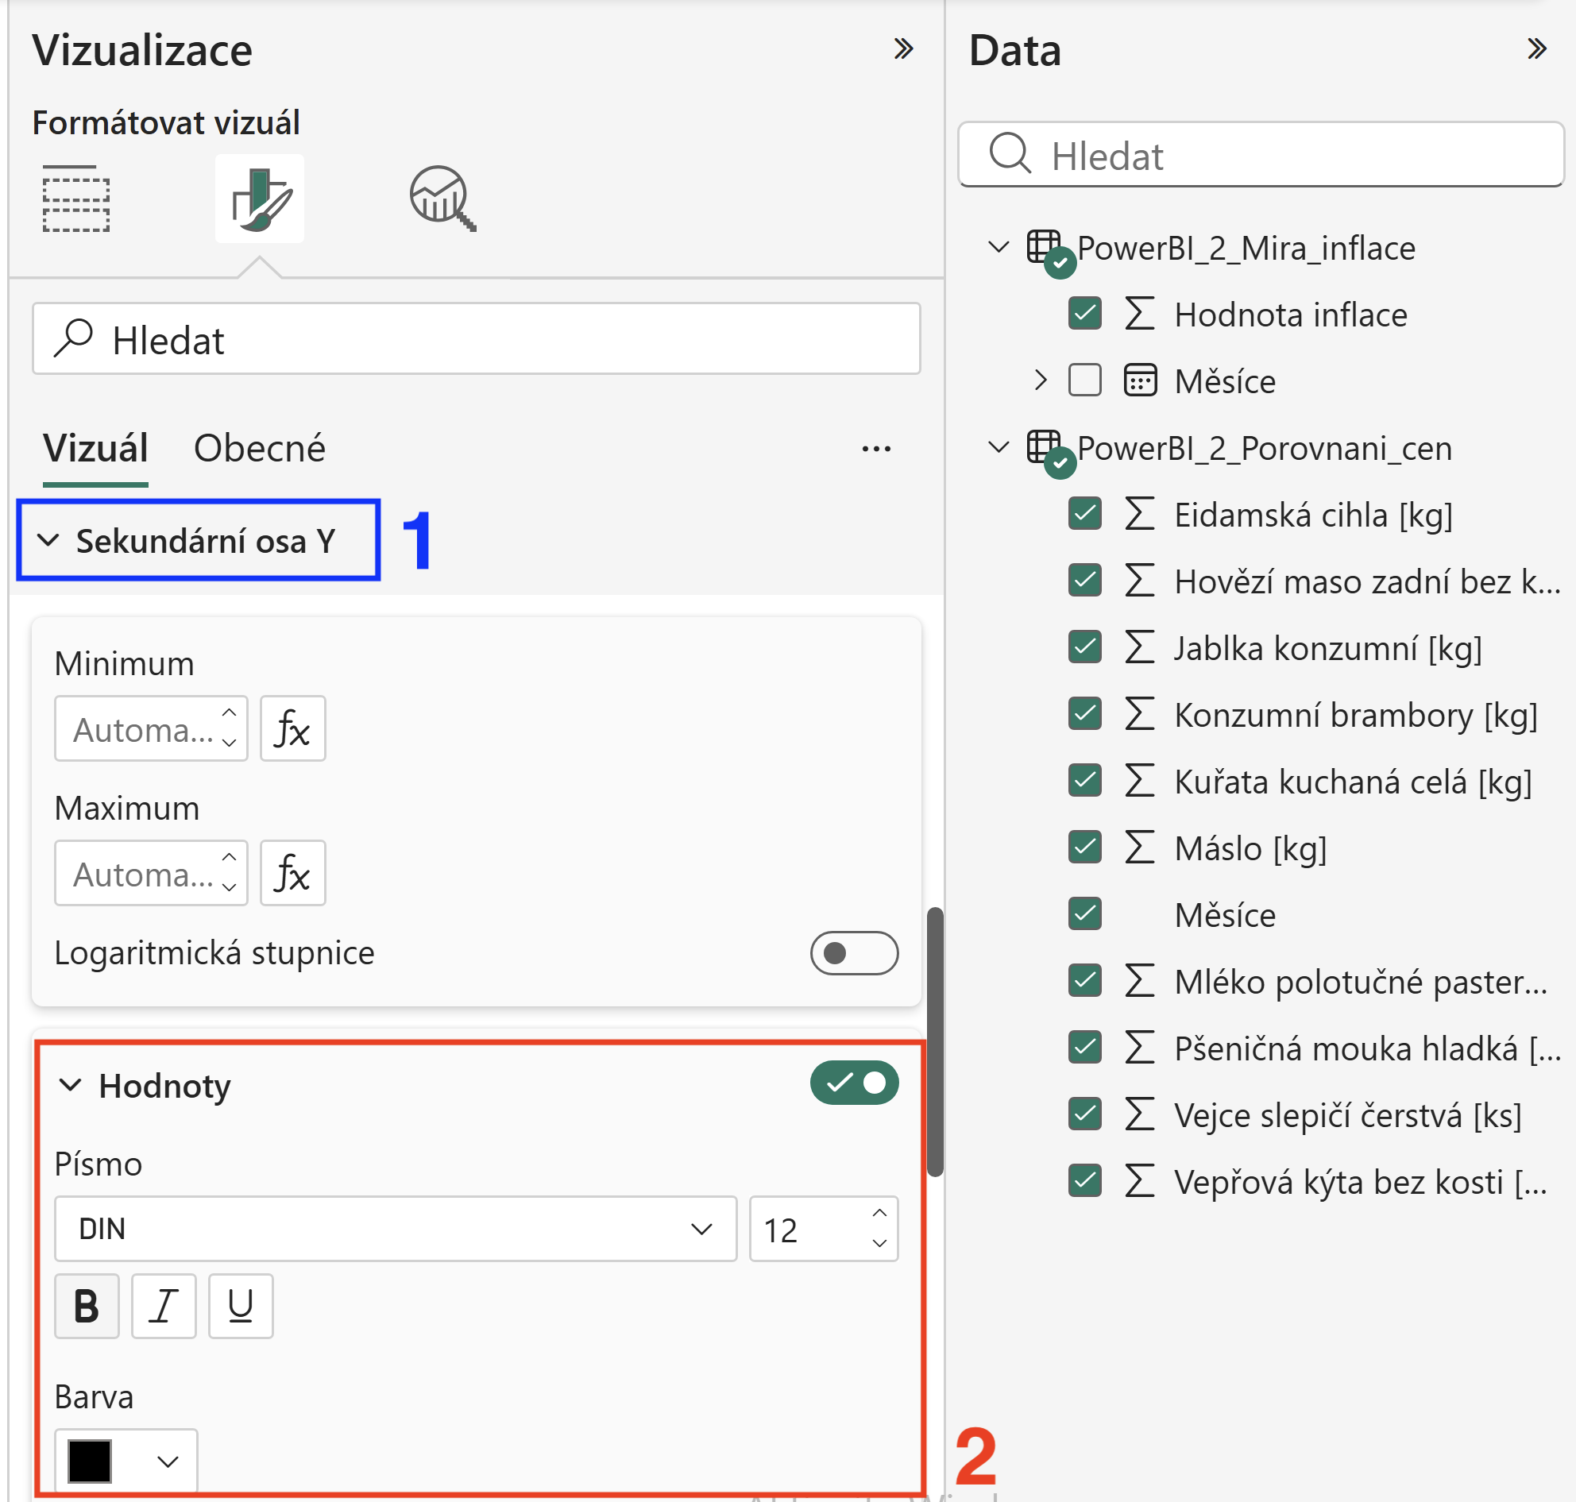This screenshot has height=1502, width=1576.
Task: Uncheck Vejce slepičí čerstvá [ks] checkbox
Action: point(1084,1114)
